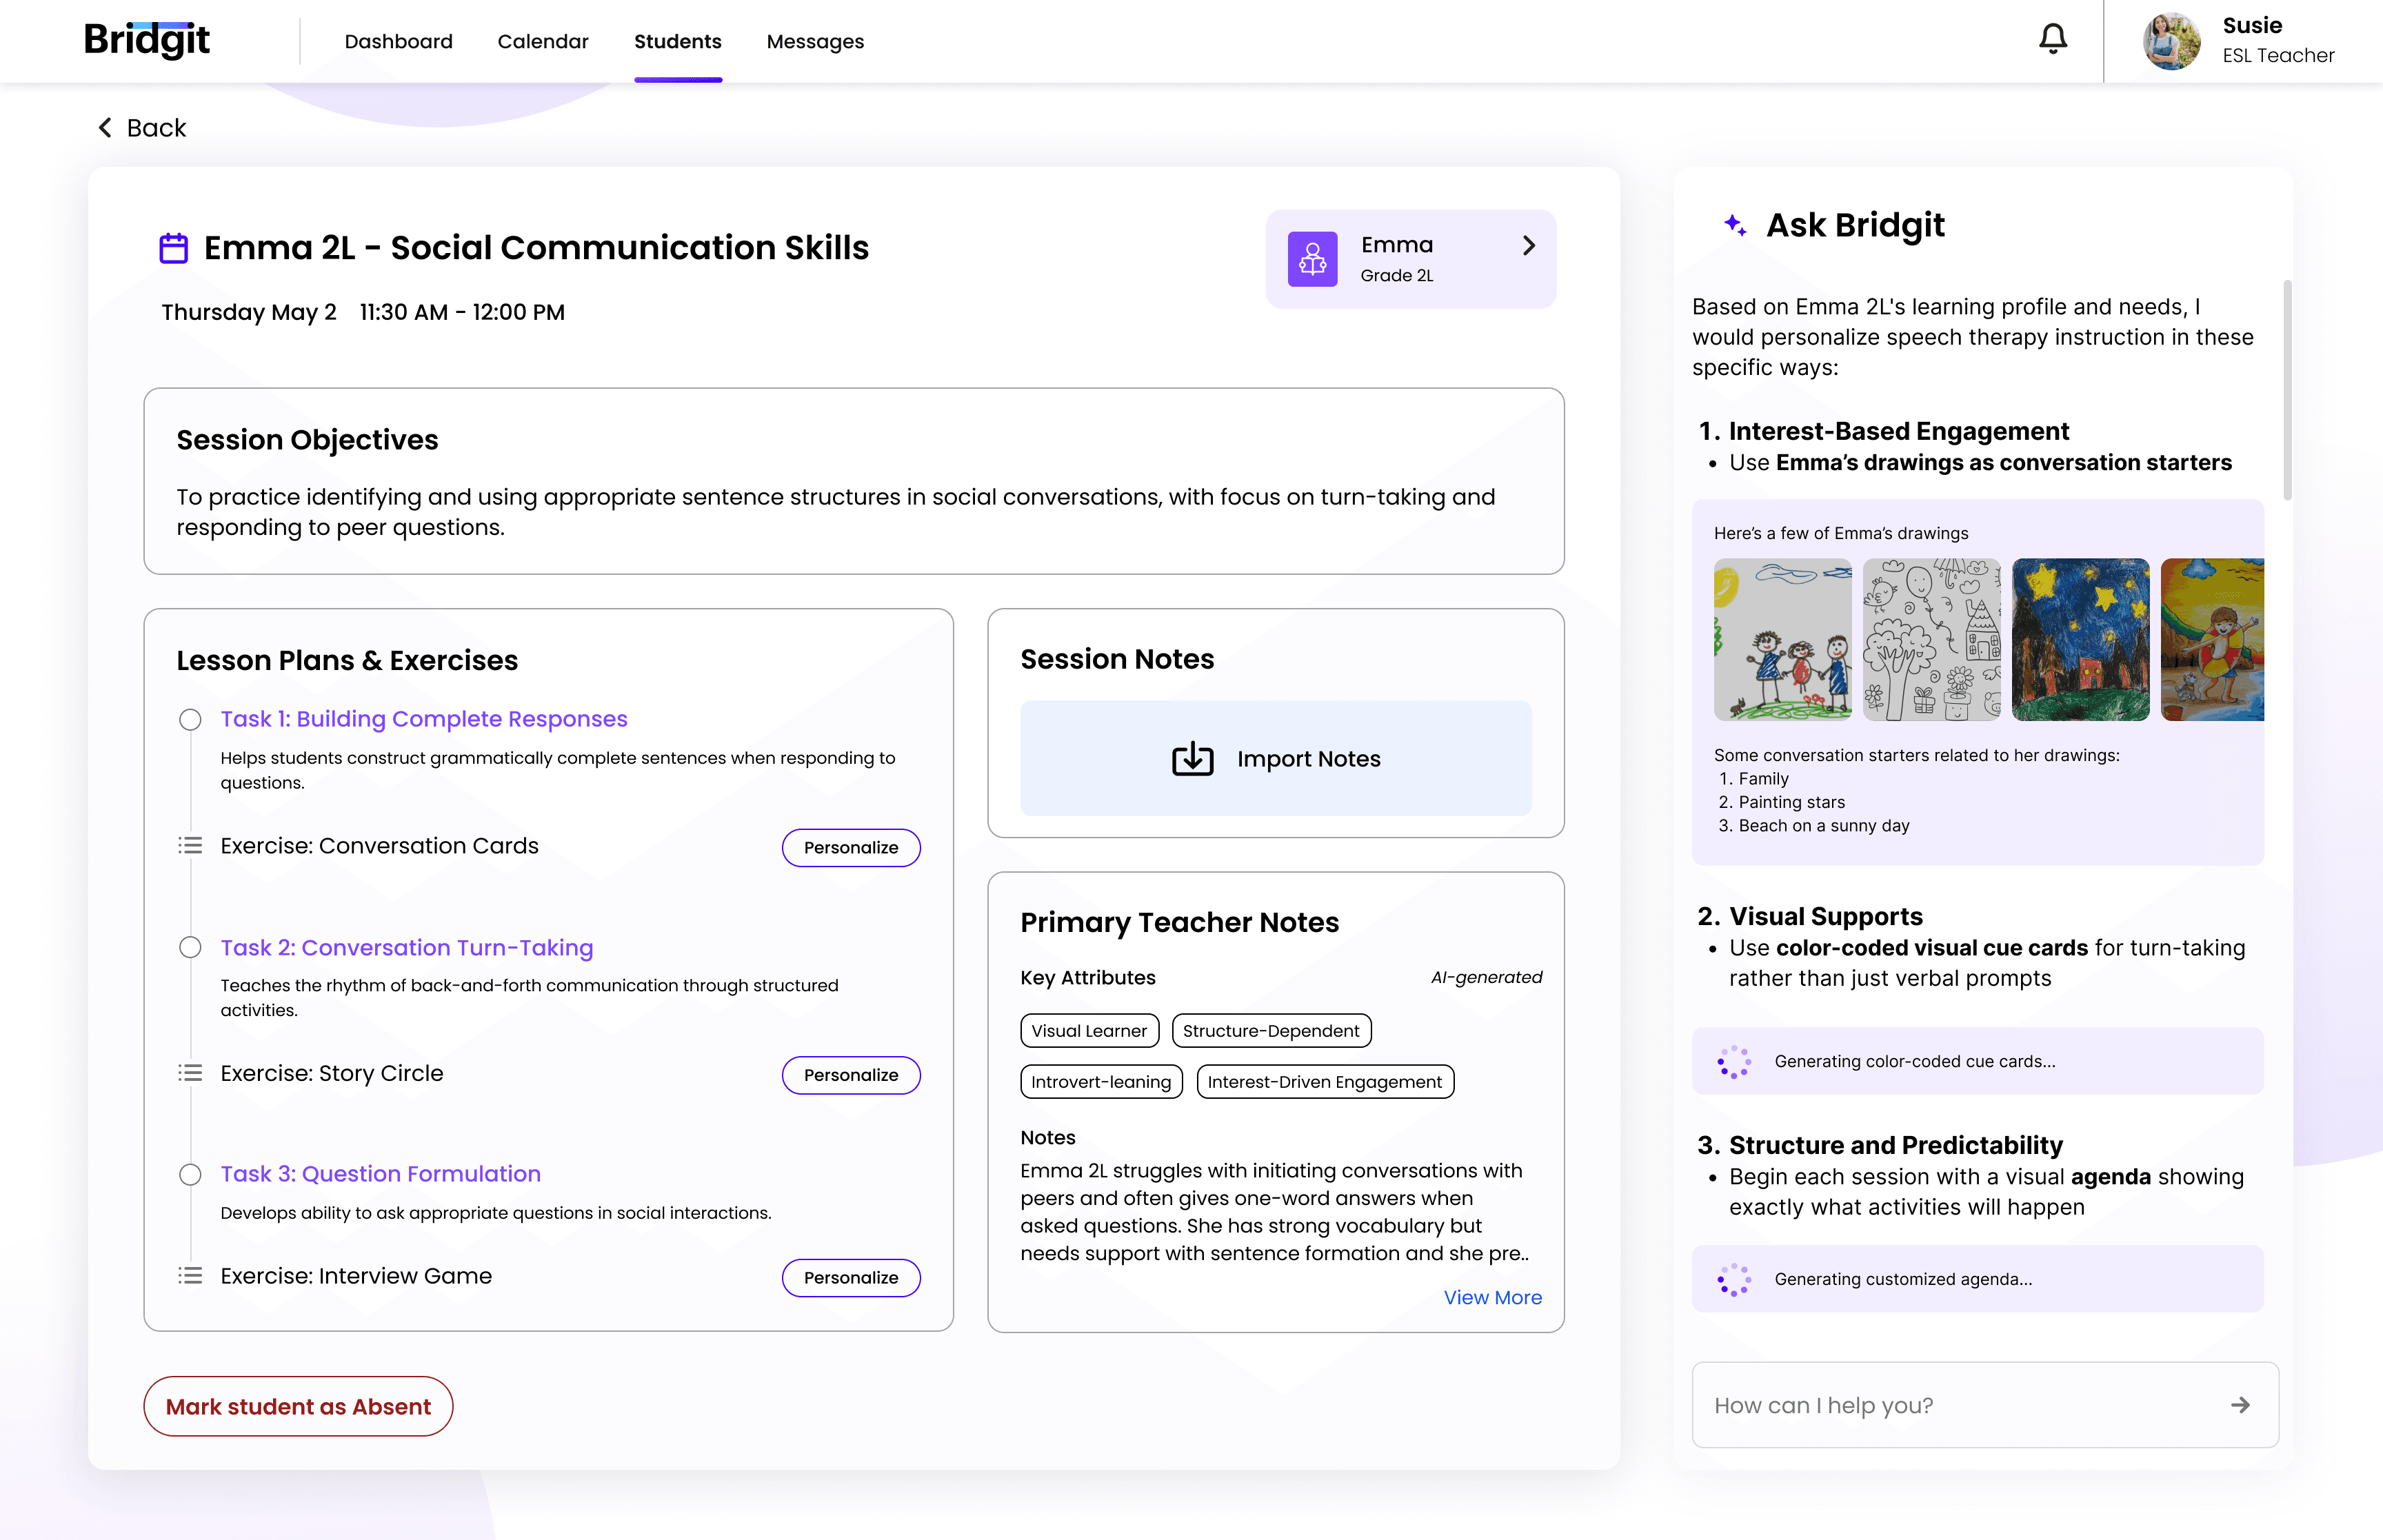Screen dimensions: 2383x1540
Task: Open Task 2: Conversation Turn-Taking link
Action: (x=407, y=948)
